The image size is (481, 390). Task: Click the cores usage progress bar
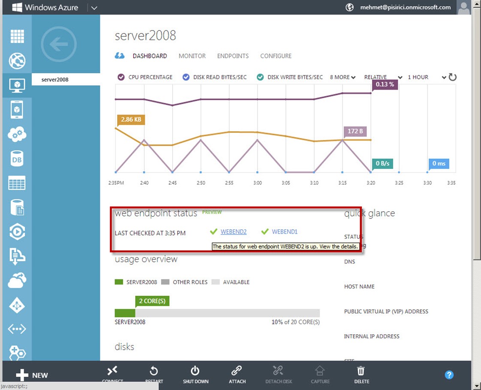(x=217, y=313)
